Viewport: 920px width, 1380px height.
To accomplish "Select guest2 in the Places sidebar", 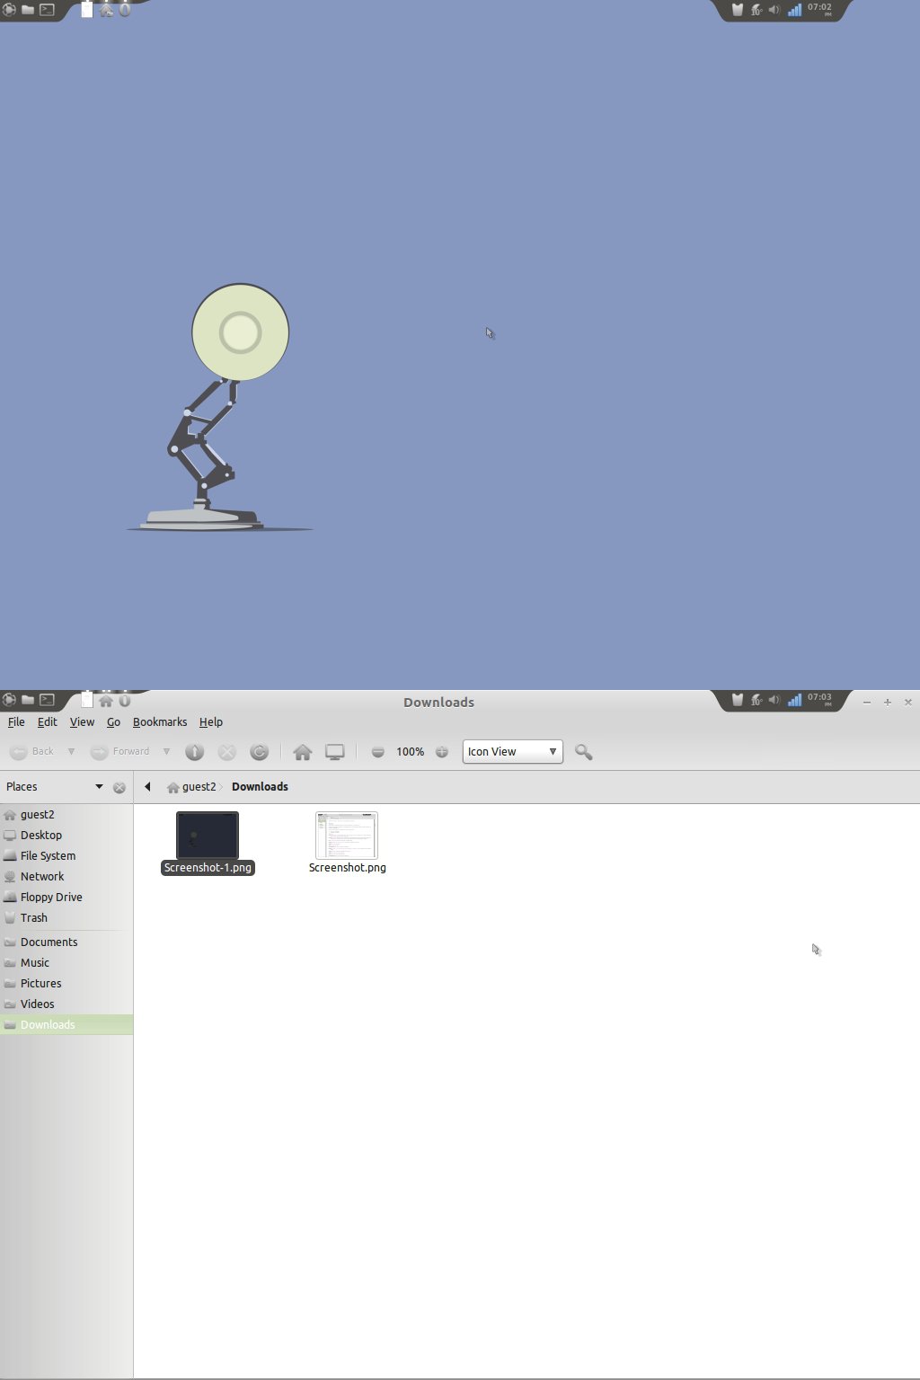I will (66, 815).
